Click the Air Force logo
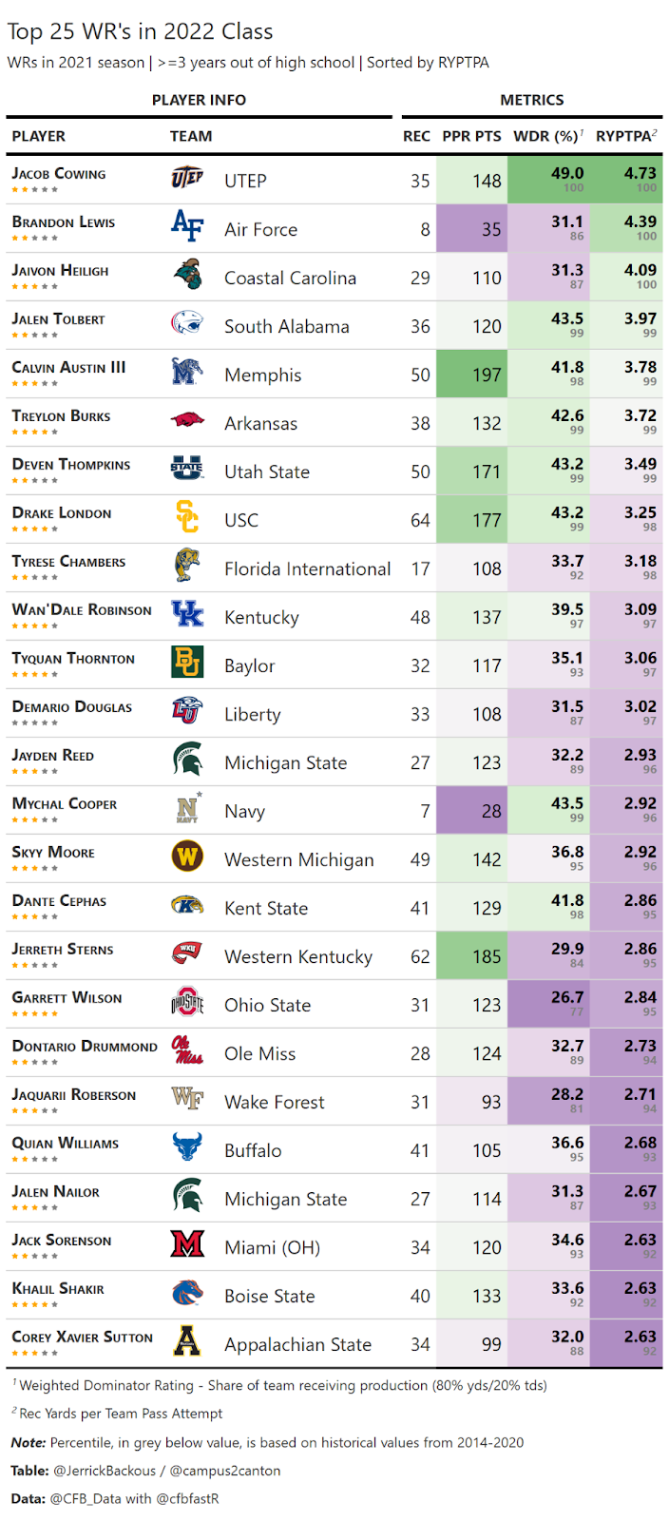669x1521 pixels. pos(187,227)
